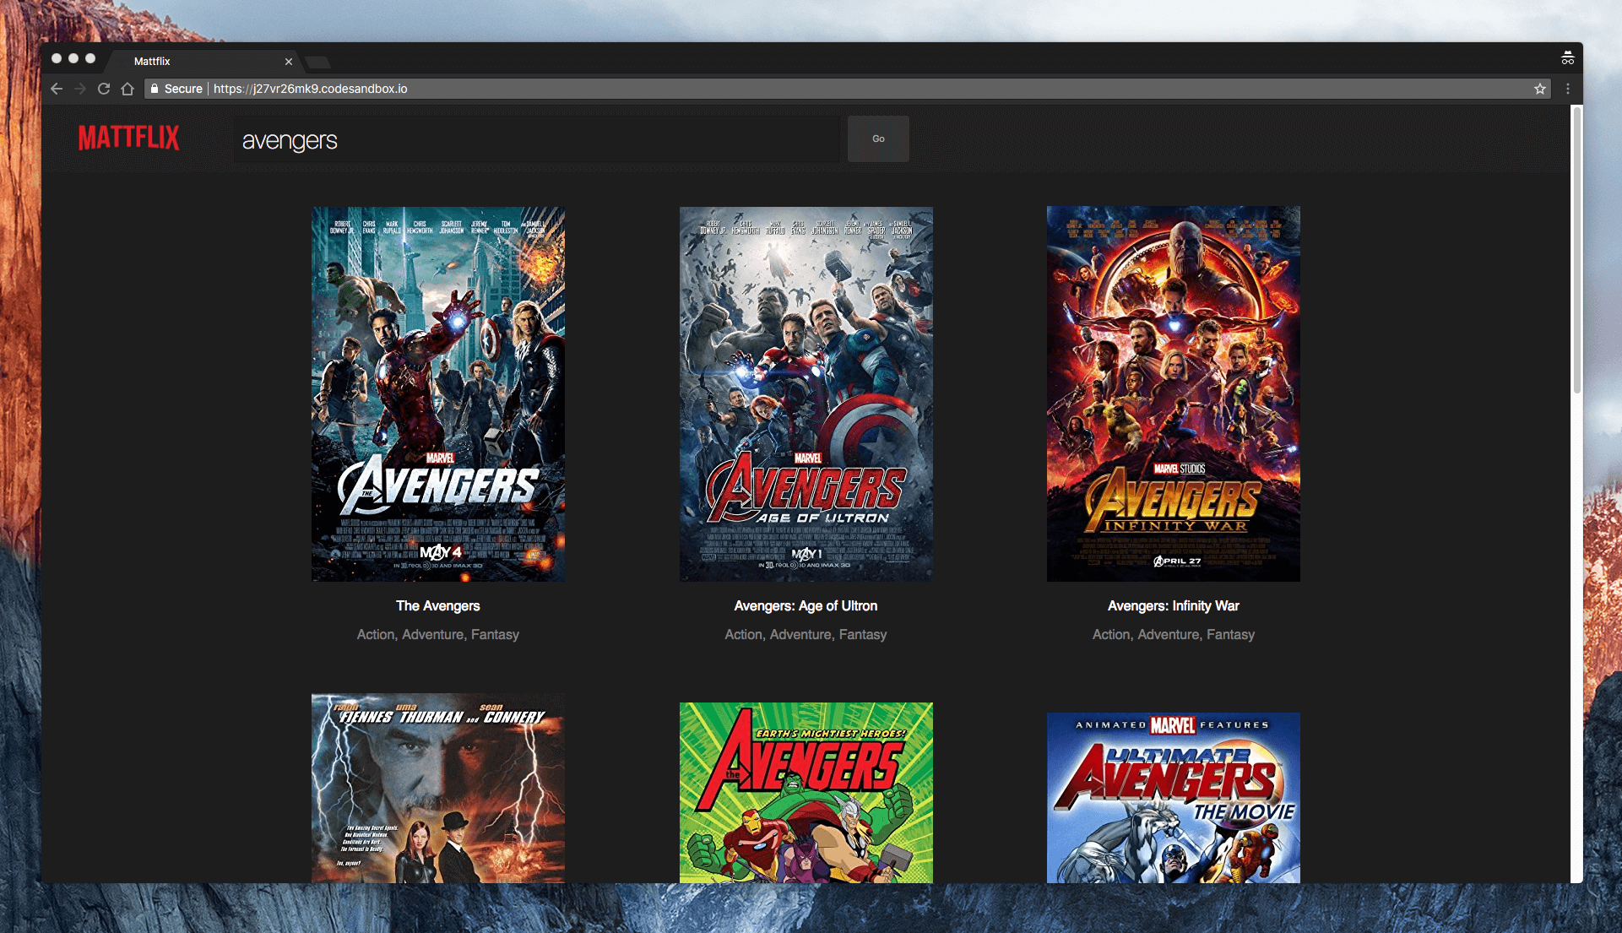Click the MATTFLIX logo
The width and height of the screenshot is (1622, 933).
coord(129,138)
